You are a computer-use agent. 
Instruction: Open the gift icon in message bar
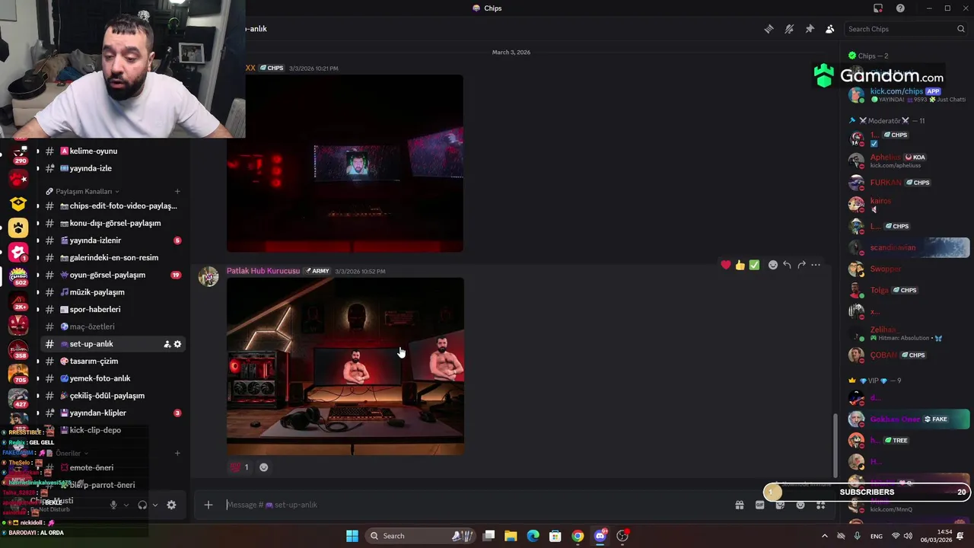740,505
